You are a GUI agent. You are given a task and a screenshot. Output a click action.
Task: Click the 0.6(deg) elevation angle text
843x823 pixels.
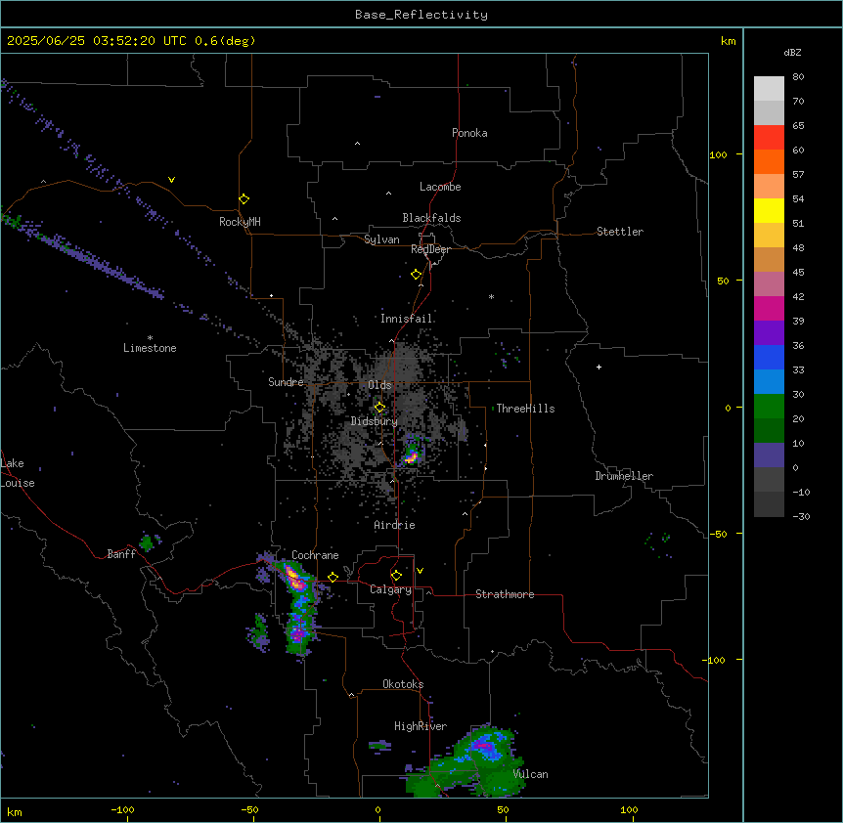coord(225,41)
